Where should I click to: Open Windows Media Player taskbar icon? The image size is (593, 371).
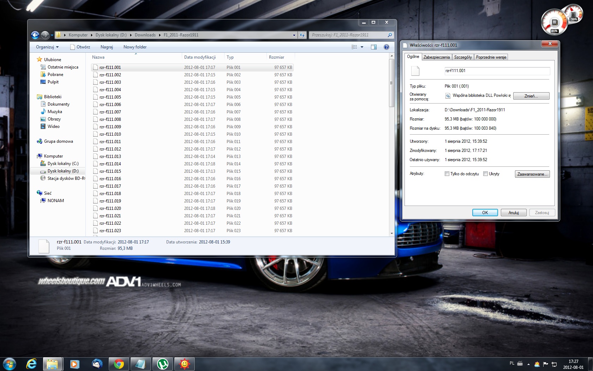[74, 364]
